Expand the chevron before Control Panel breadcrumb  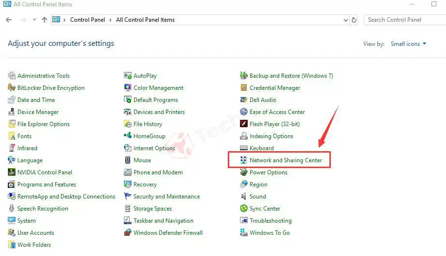(64, 20)
